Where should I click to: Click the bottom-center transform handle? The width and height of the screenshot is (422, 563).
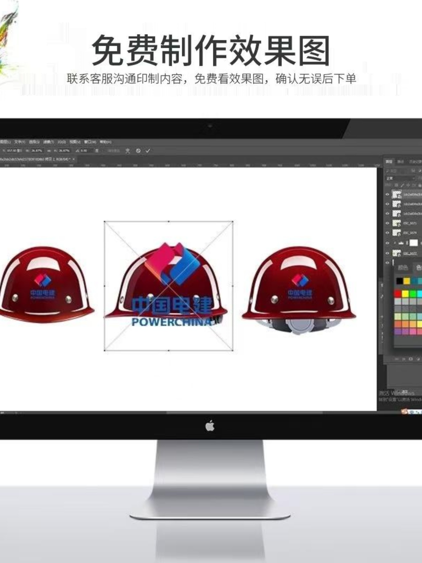169,350
